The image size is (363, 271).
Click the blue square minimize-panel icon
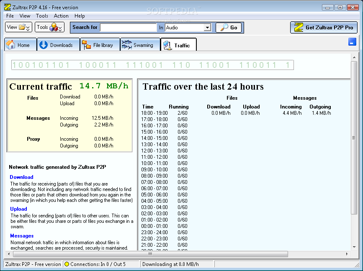click(x=352, y=42)
